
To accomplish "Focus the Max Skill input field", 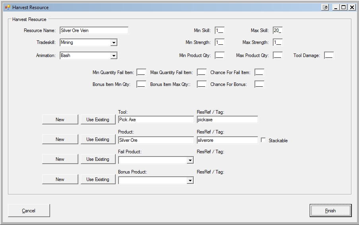I will pyautogui.click(x=277, y=31).
